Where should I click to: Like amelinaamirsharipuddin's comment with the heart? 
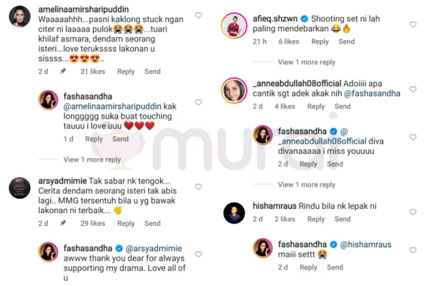198,15
